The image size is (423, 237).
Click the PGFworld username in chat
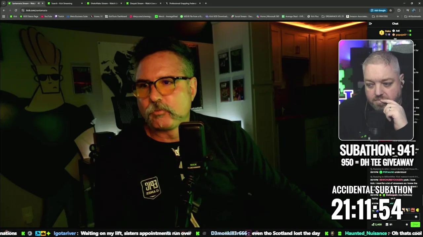point(389,172)
